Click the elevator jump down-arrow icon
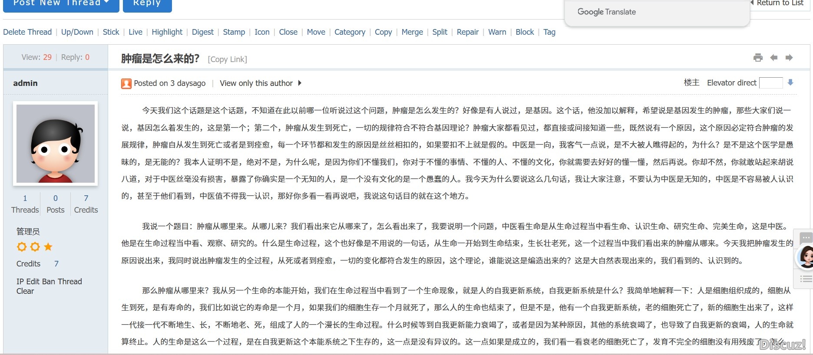Image resolution: width=813 pixels, height=355 pixels. click(790, 82)
